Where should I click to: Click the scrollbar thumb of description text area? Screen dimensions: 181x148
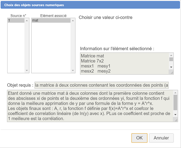[175, 103]
